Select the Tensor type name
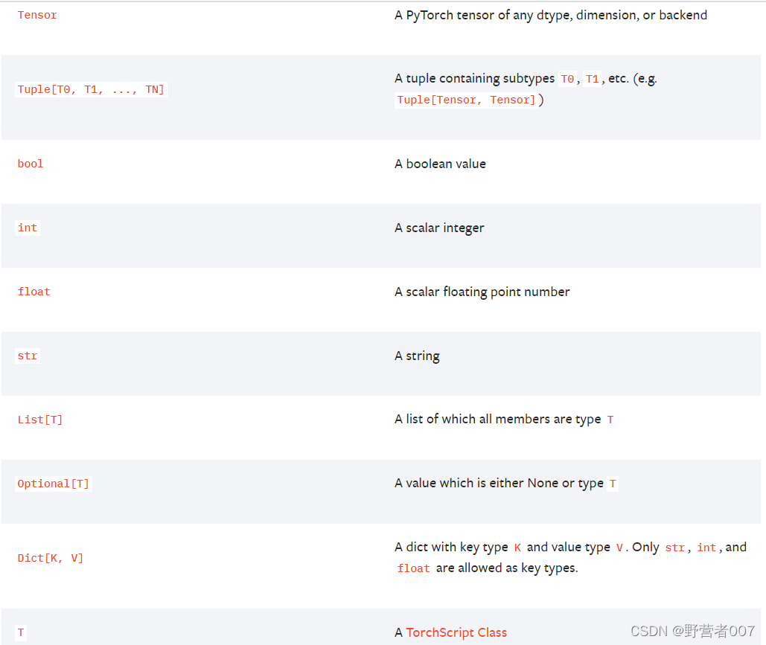The width and height of the screenshot is (766, 645). pyautogui.click(x=37, y=15)
